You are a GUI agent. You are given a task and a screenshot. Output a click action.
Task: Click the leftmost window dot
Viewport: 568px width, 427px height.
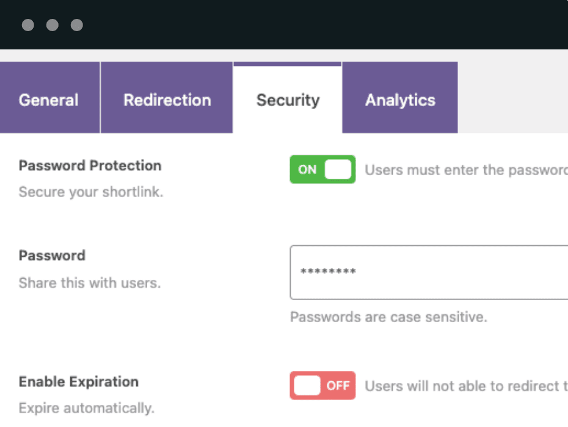click(28, 25)
